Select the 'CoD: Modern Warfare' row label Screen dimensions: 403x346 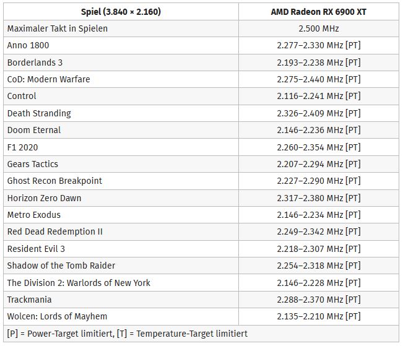(x=48, y=79)
